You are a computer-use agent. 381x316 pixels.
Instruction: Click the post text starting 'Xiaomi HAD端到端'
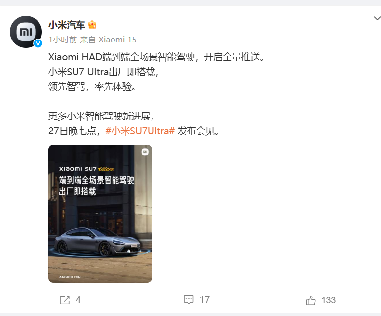click(156, 57)
